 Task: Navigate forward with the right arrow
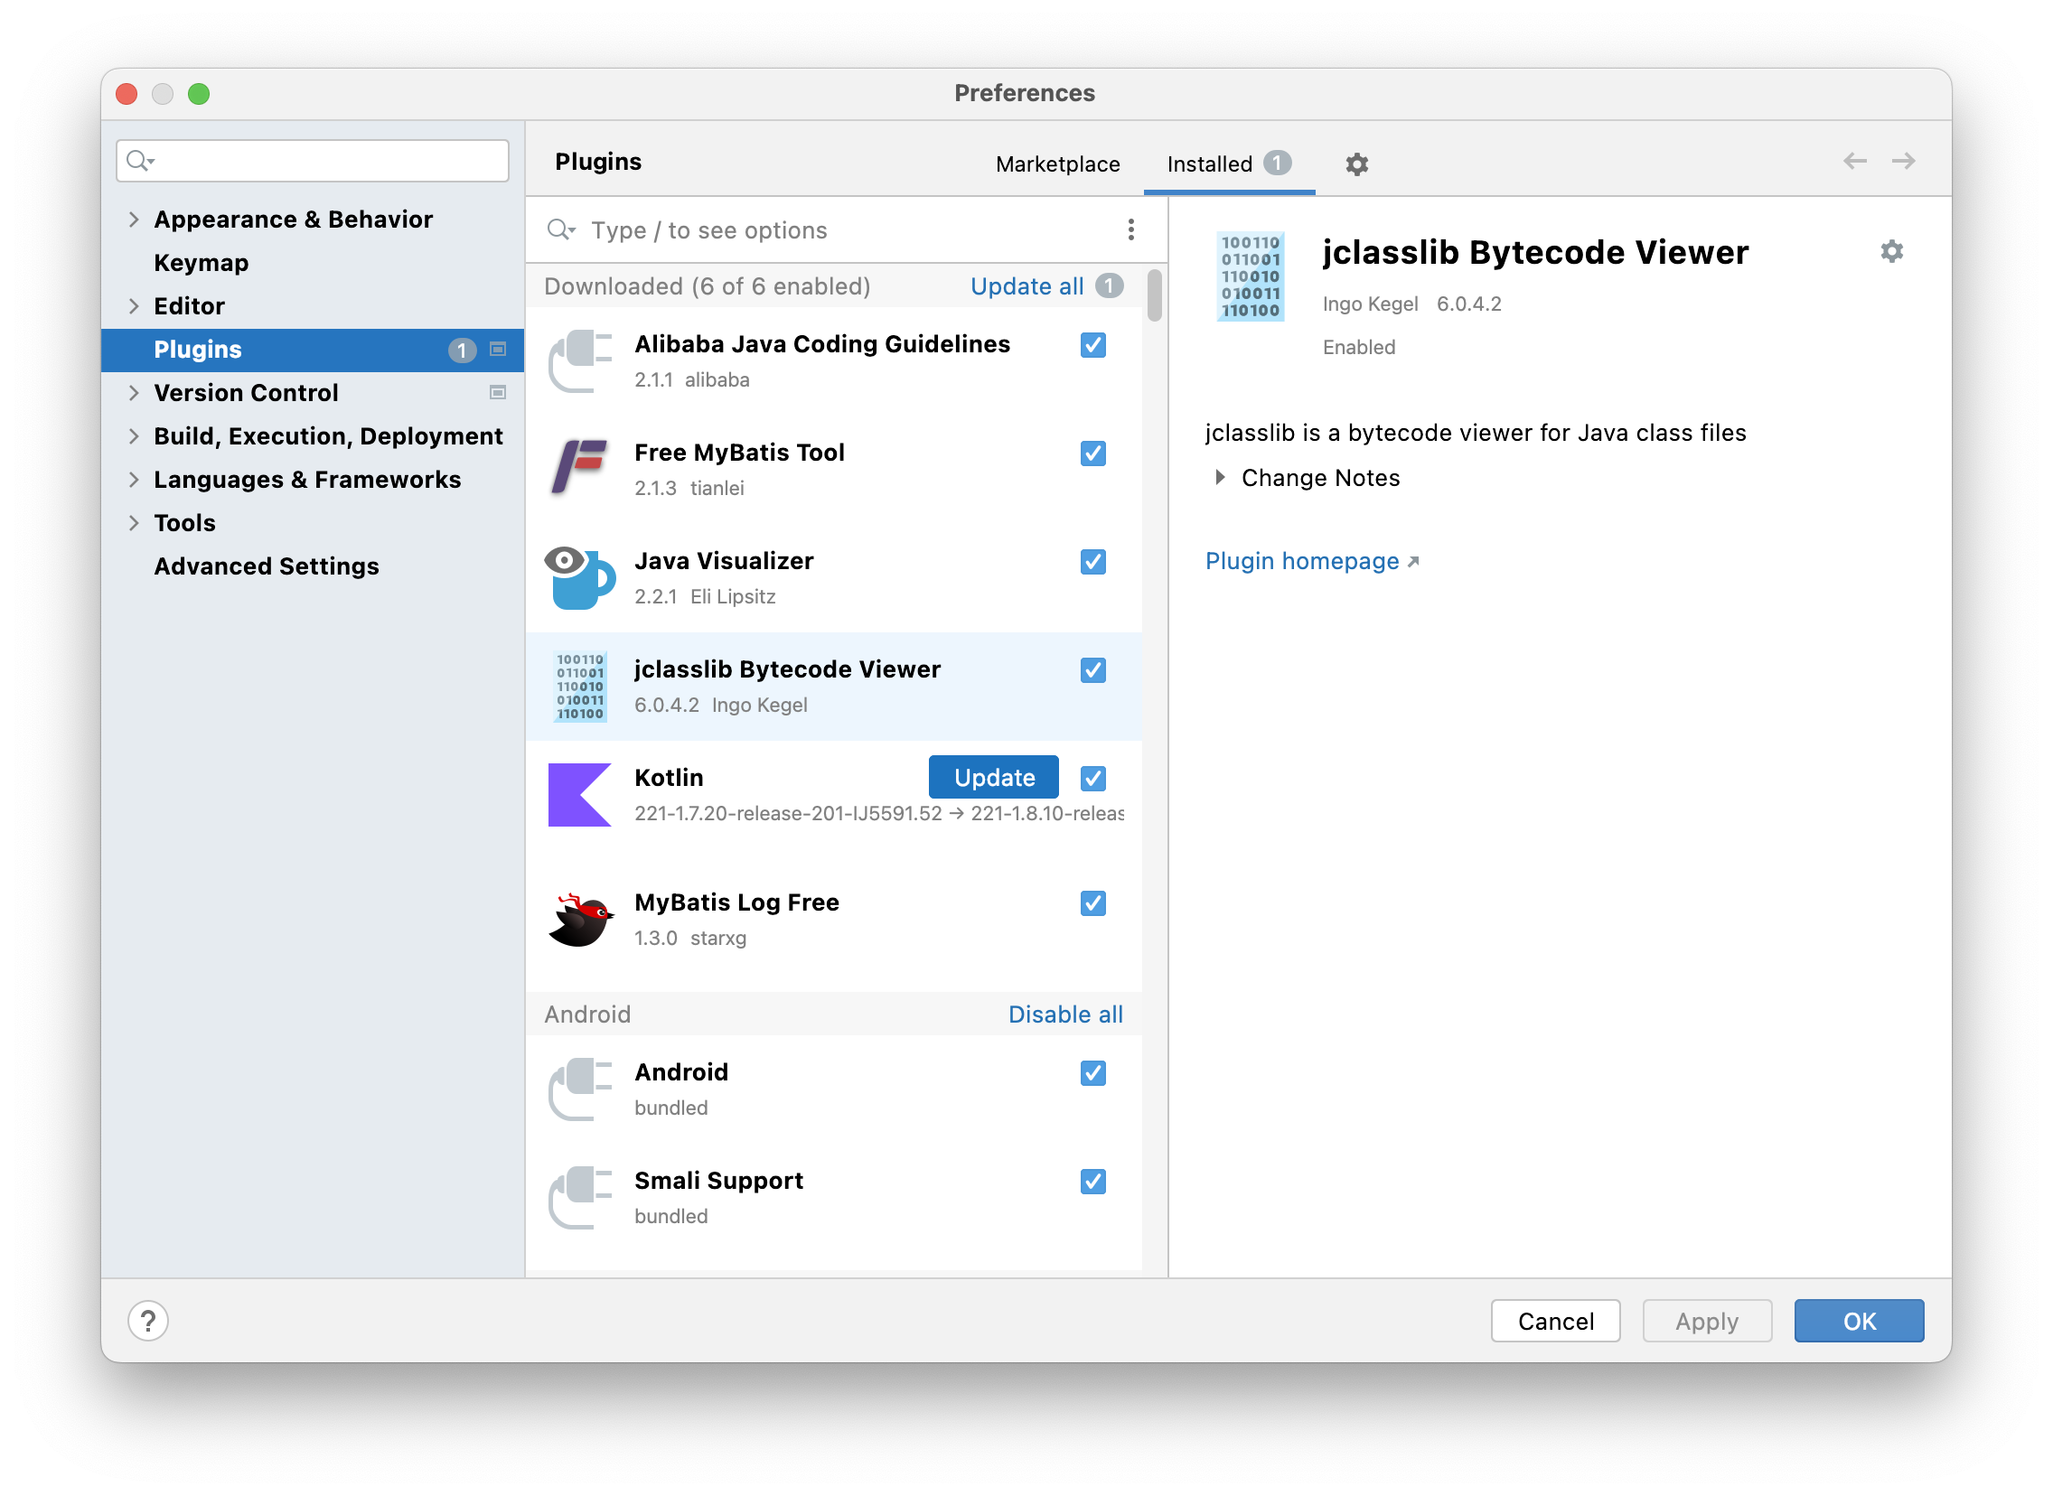click(1903, 160)
